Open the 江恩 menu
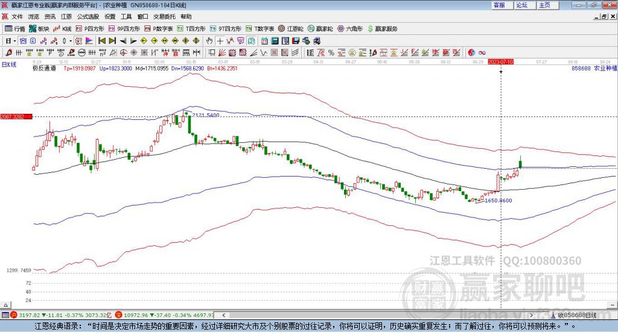Screen dimensions: 618x332 point(66,16)
